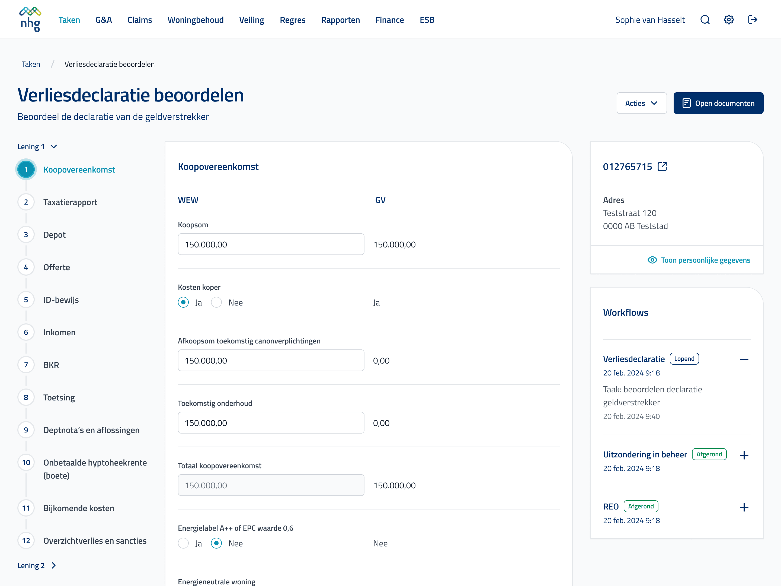
Task: Click the Koopsom input field
Action: [271, 244]
